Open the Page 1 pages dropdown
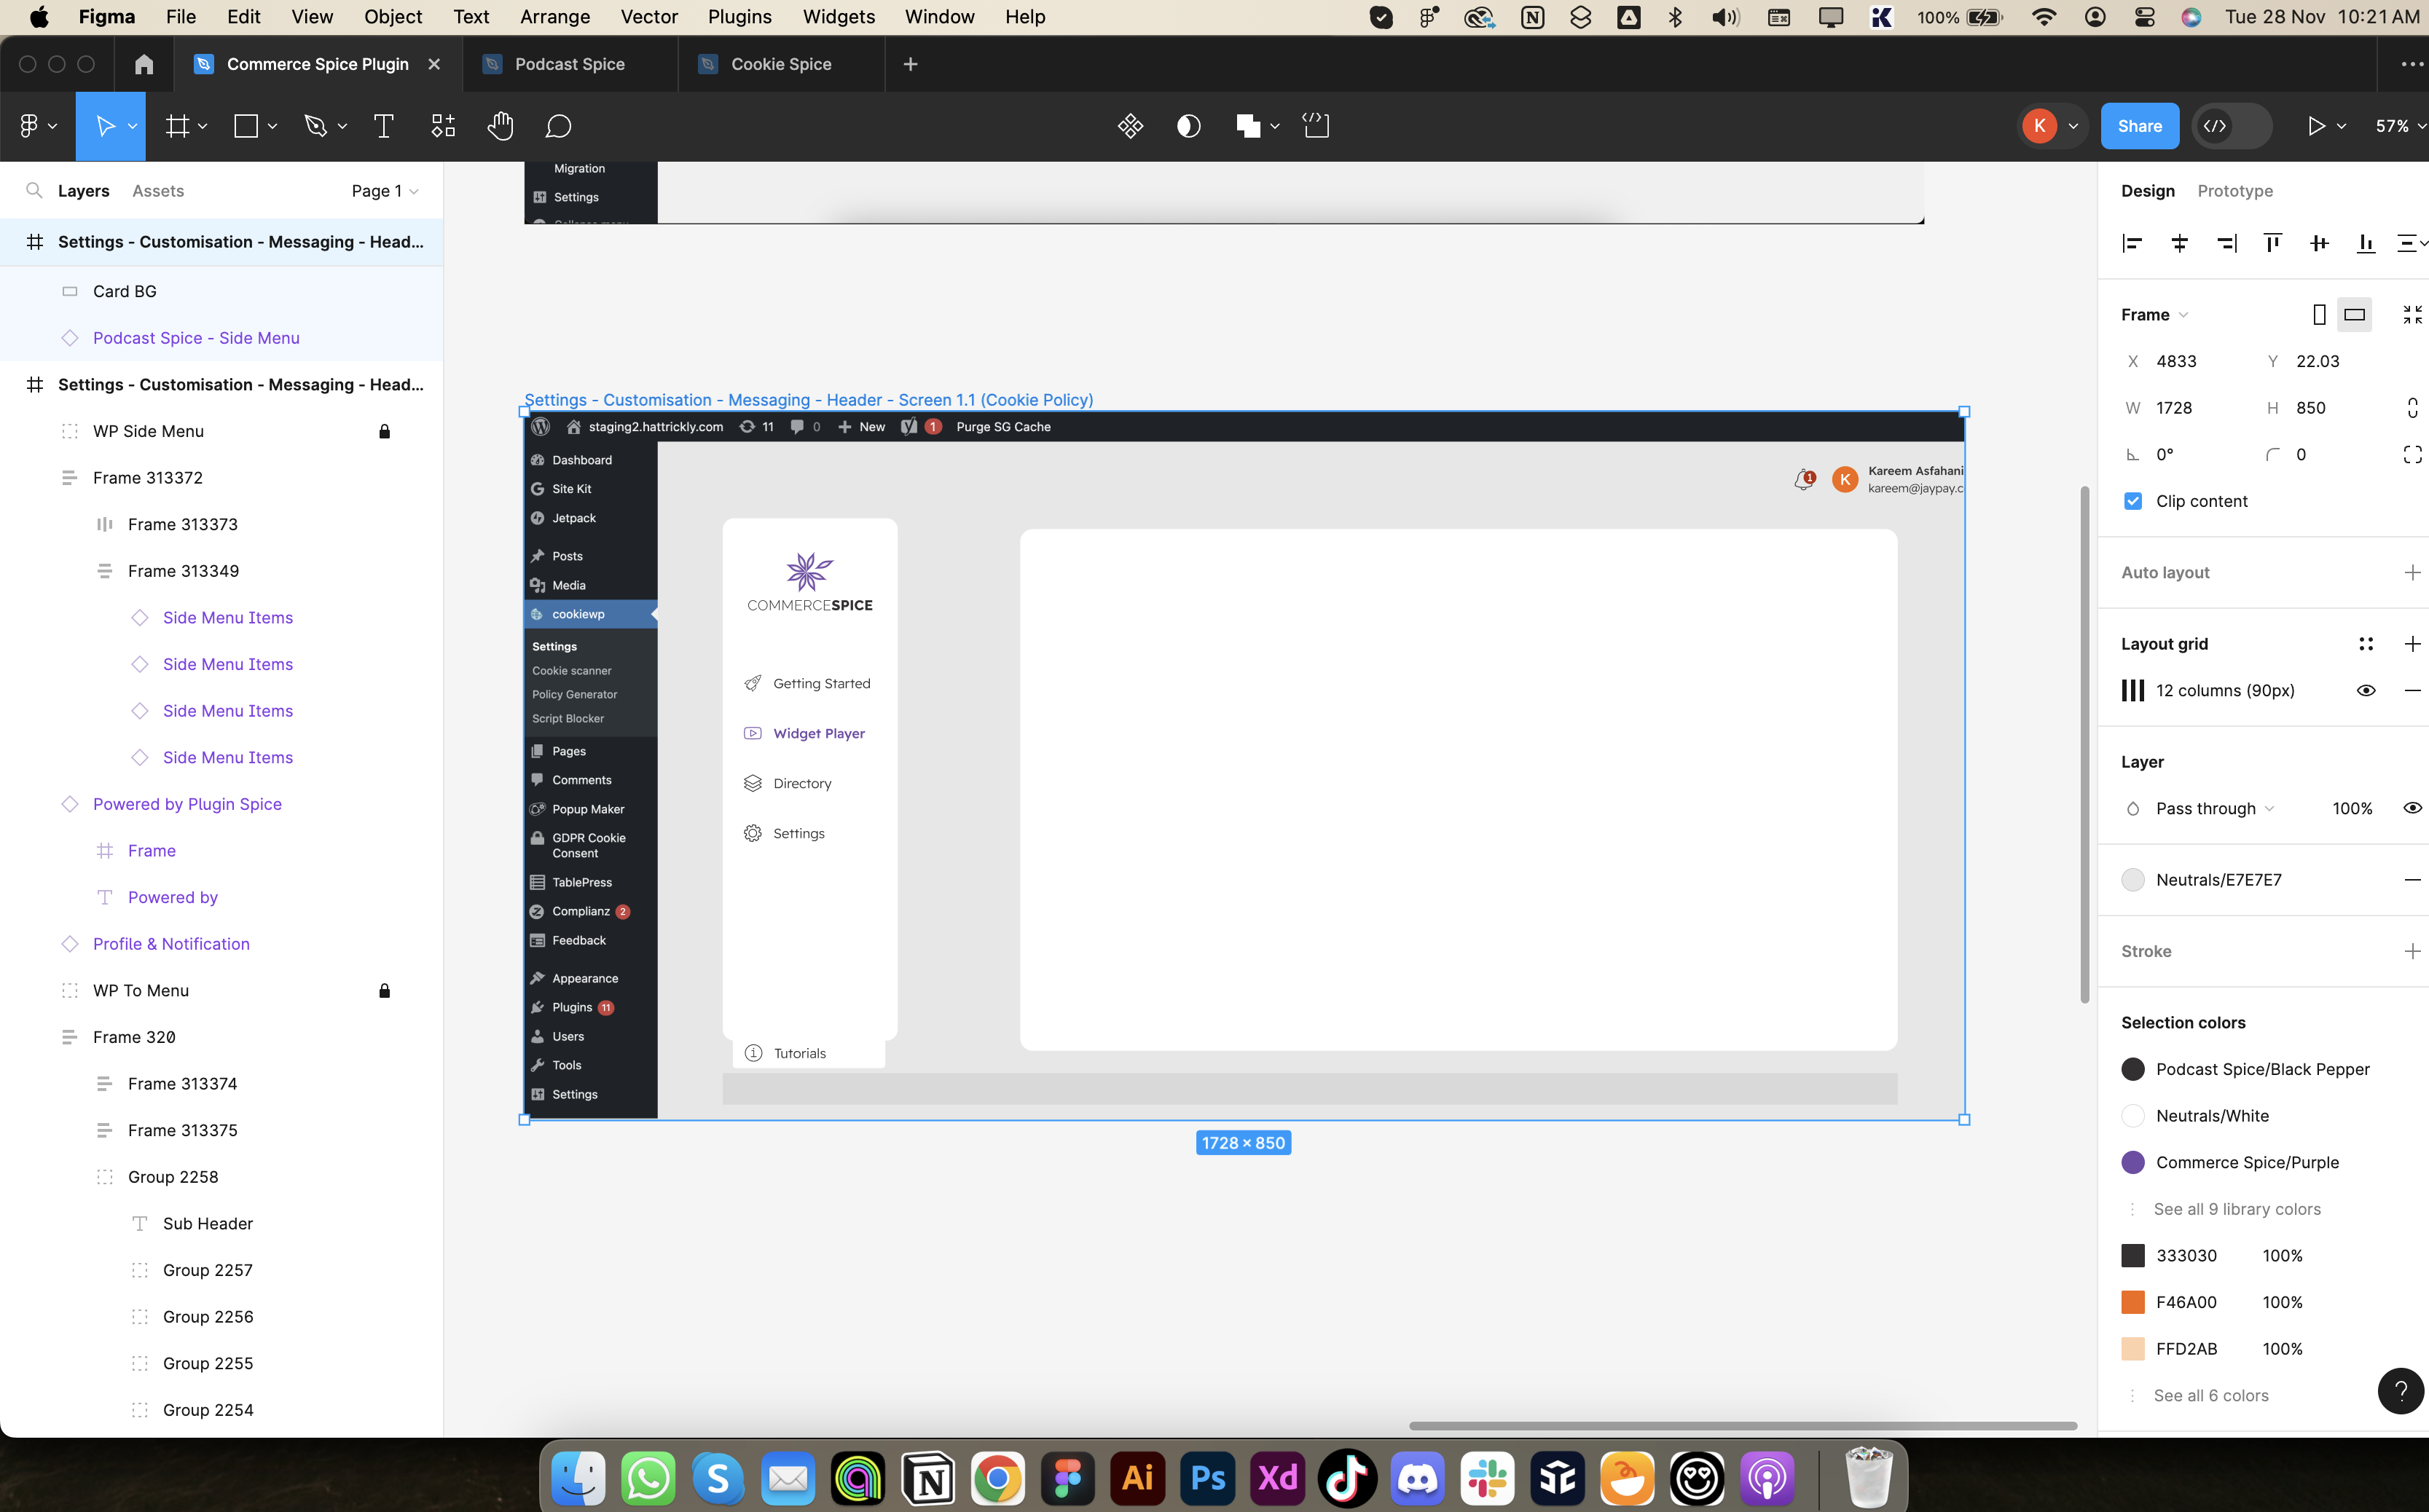This screenshot has height=1512, width=2429. pyautogui.click(x=384, y=191)
